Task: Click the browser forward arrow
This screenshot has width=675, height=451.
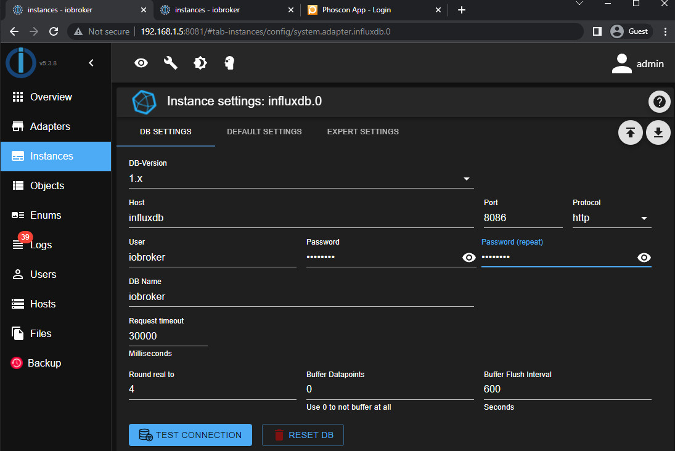Action: coord(34,31)
